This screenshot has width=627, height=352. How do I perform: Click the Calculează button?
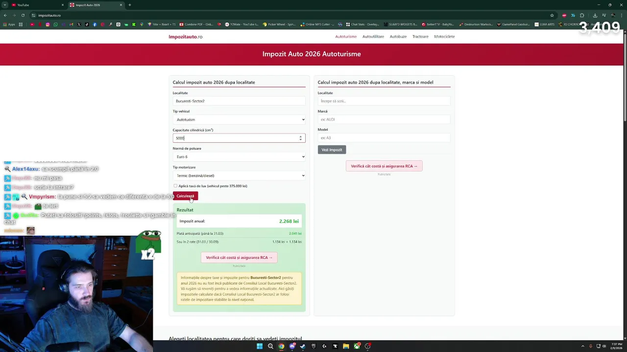(x=185, y=196)
